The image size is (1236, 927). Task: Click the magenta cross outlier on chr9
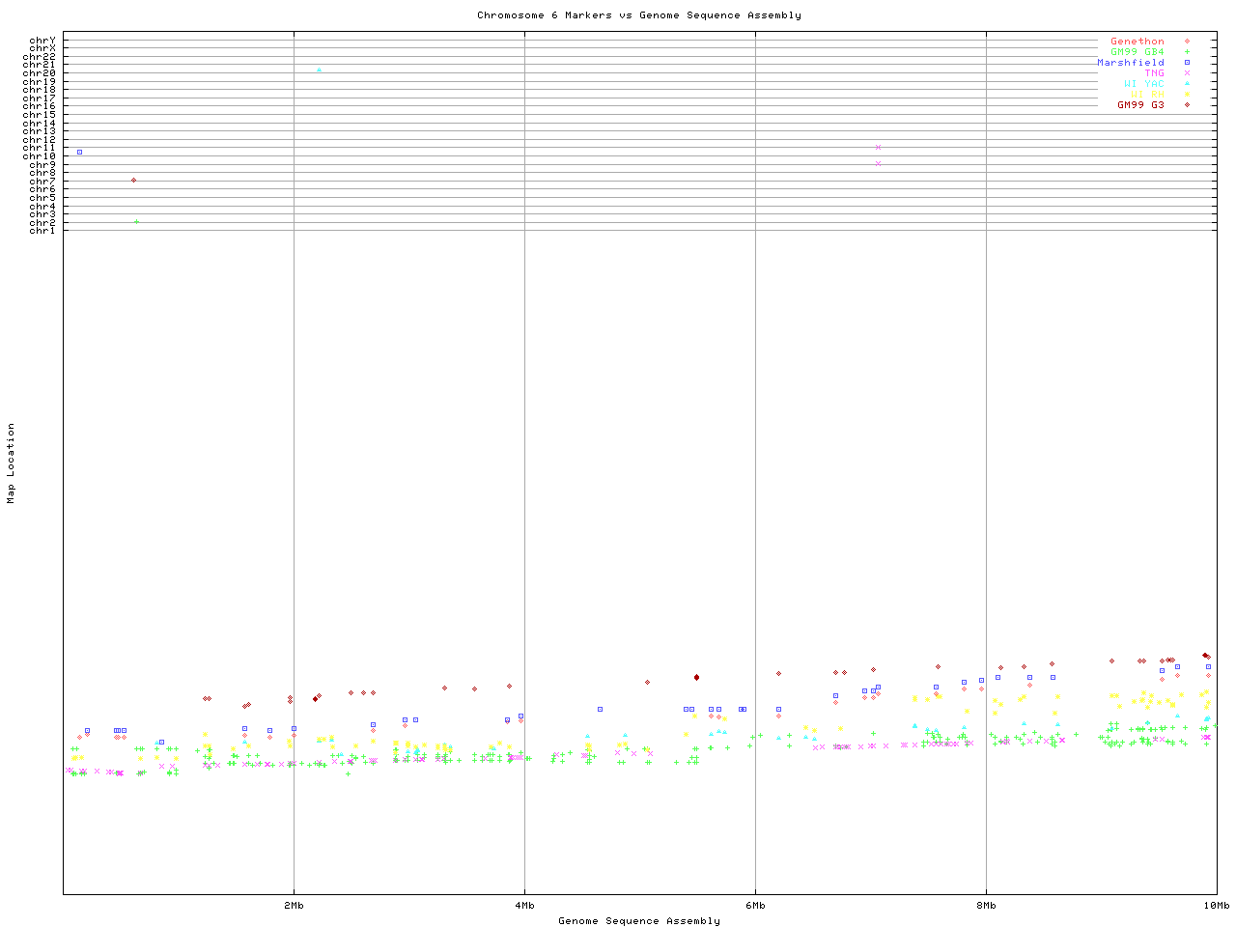coord(878,163)
